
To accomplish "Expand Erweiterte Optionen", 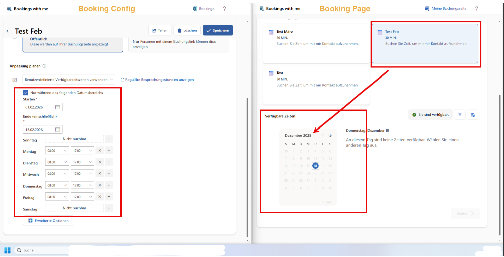I will point(48,221).
